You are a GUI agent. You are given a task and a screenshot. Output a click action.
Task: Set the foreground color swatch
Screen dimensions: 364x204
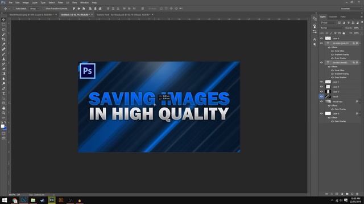[2, 126]
